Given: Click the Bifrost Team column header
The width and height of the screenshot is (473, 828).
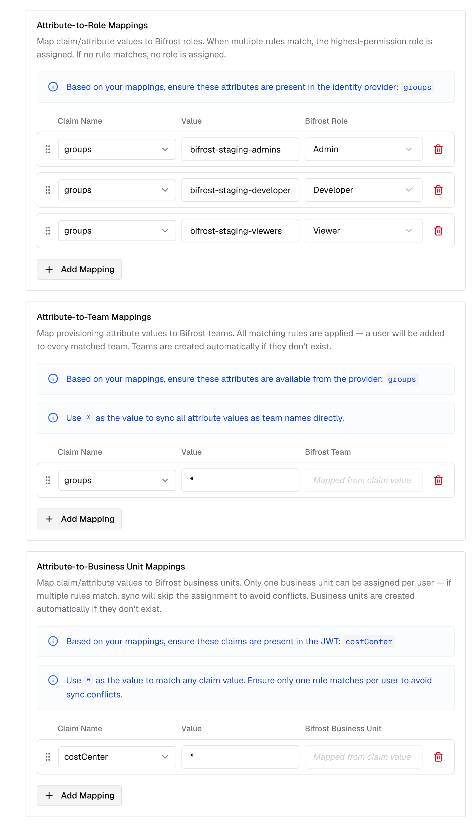Looking at the screenshot, I should click(x=328, y=452).
